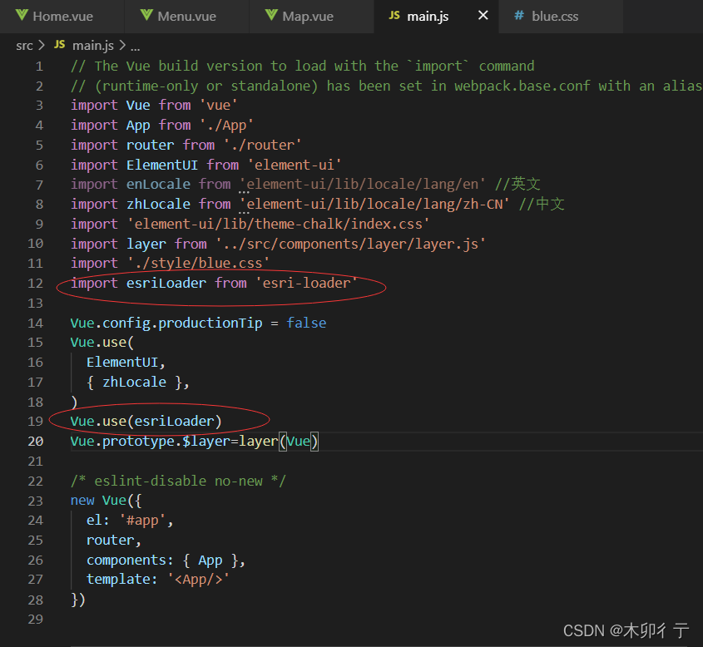Click the CSS hash icon on blue.css tab
The height and width of the screenshot is (647, 703).
point(519,16)
